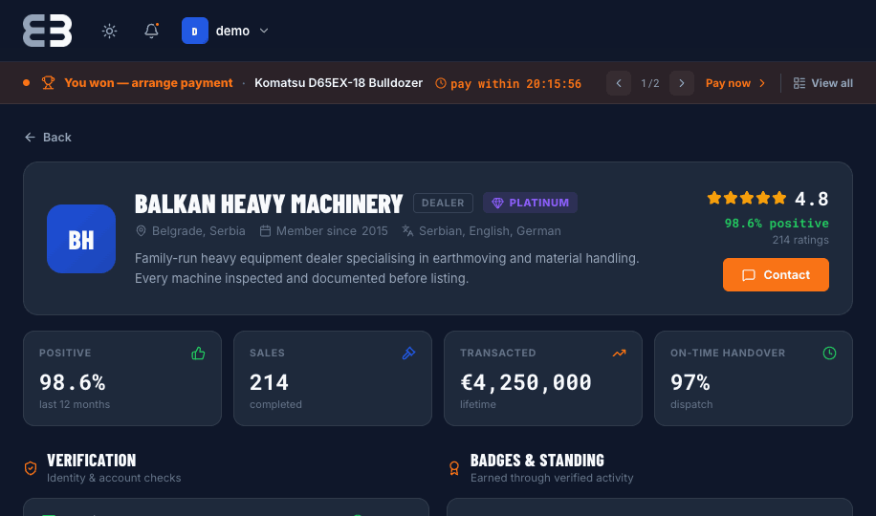876x516 pixels.
Task: Click the trophy icon in banner
Action: pyautogui.click(x=48, y=82)
